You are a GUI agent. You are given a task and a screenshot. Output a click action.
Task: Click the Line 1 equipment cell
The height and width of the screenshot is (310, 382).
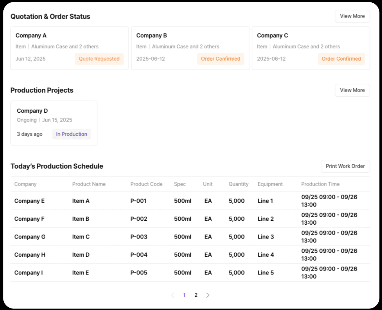tap(265, 201)
